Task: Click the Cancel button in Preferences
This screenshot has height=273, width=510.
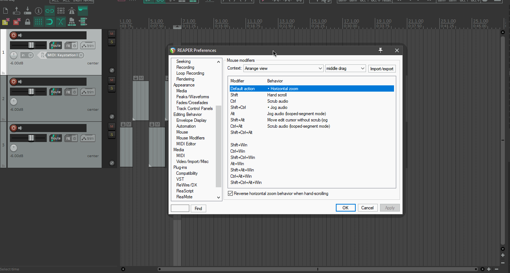Action: point(367,208)
